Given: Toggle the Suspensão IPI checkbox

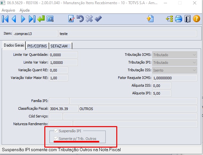Looking at the screenshot, I should pyautogui.click(x=56, y=131).
